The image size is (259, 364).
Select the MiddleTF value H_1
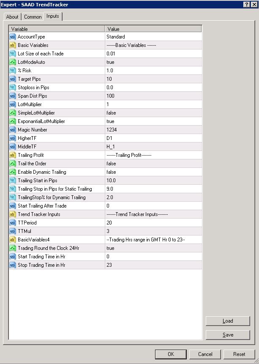point(110,147)
